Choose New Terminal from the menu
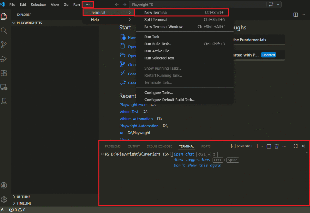This screenshot has width=310, height=213. coord(181,12)
